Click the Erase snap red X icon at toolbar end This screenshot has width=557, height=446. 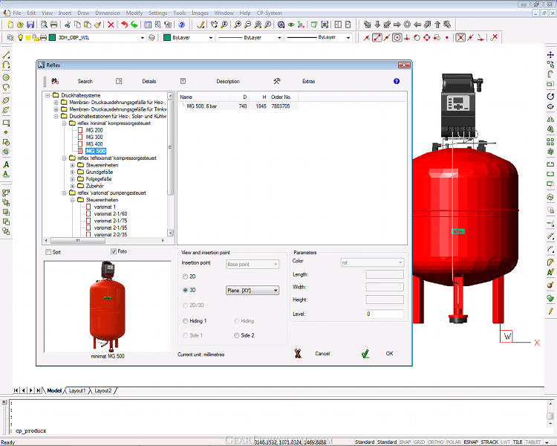coord(494,37)
